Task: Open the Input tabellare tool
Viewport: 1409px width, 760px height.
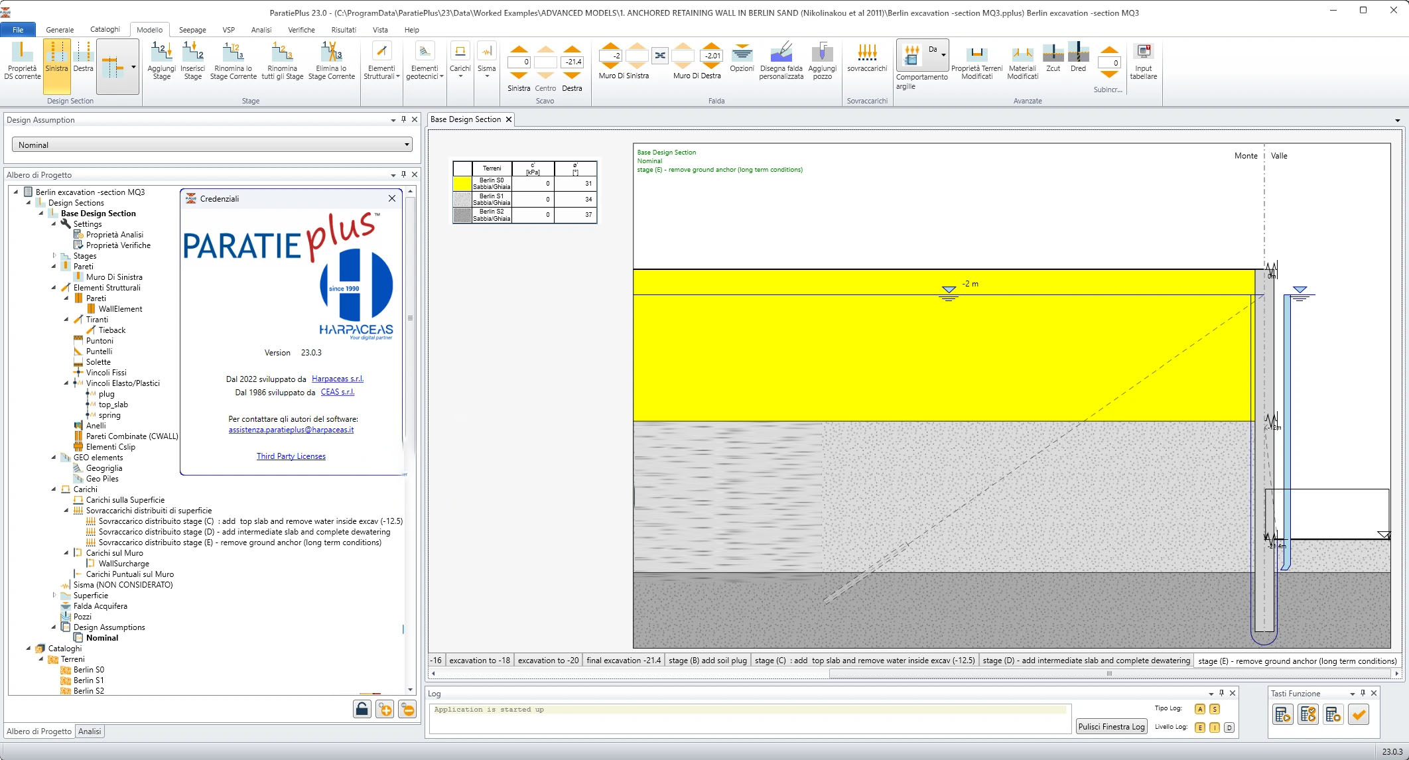Action: (x=1143, y=52)
